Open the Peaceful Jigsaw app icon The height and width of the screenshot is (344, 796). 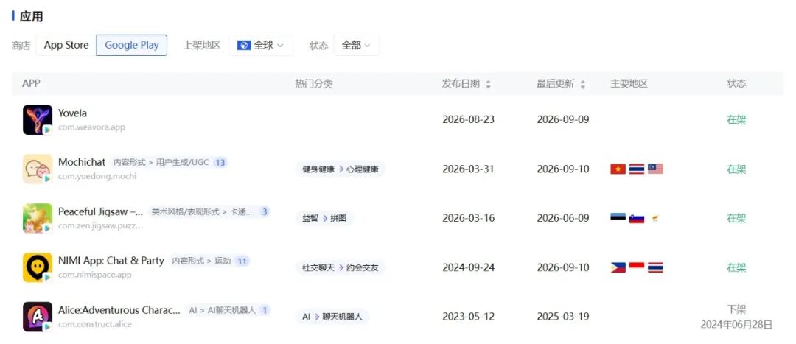pyautogui.click(x=38, y=218)
